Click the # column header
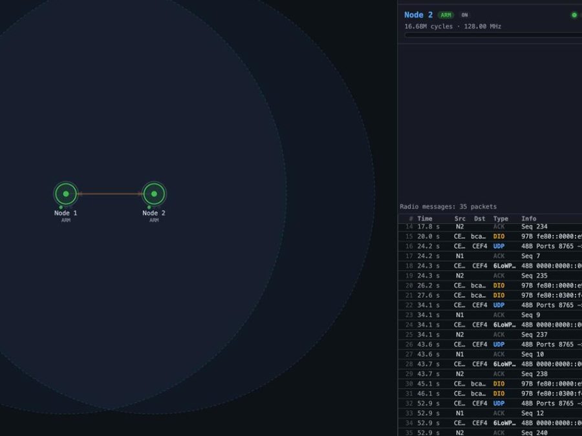The width and height of the screenshot is (582, 436). 411,219
